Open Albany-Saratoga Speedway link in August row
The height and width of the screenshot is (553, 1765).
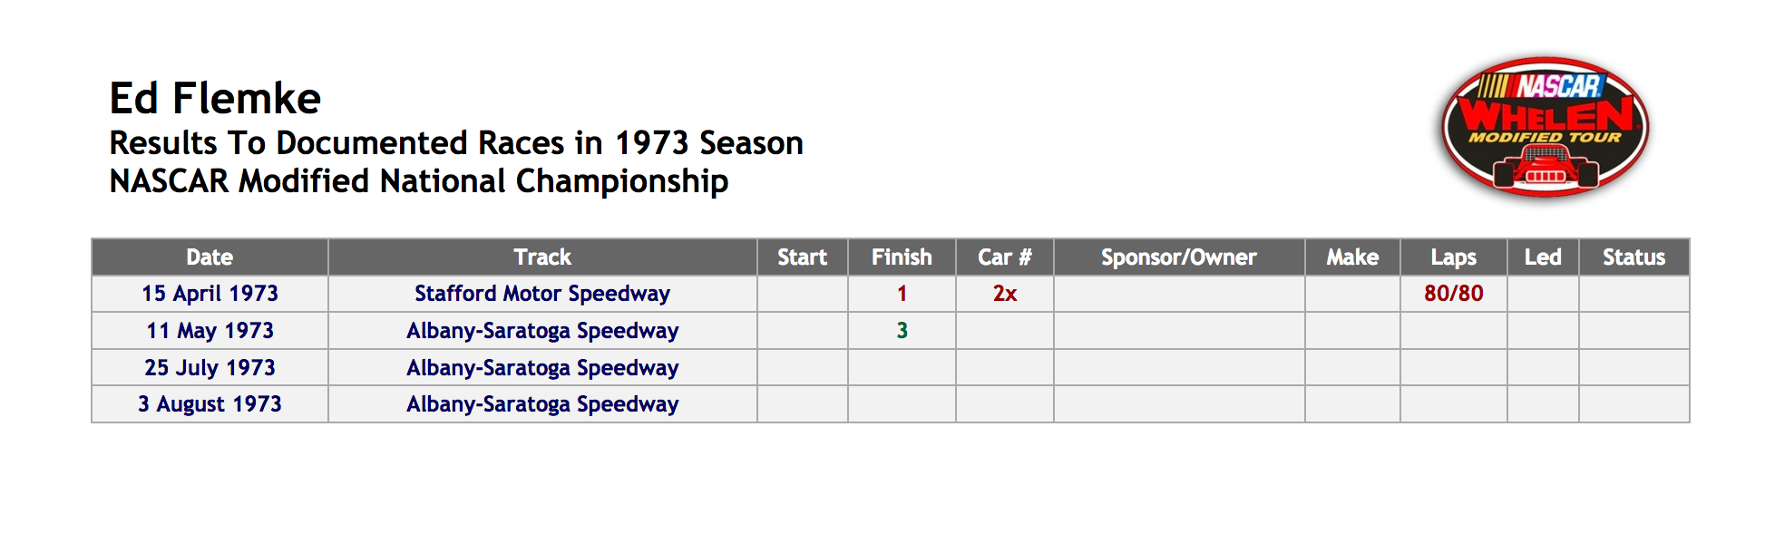click(x=542, y=404)
